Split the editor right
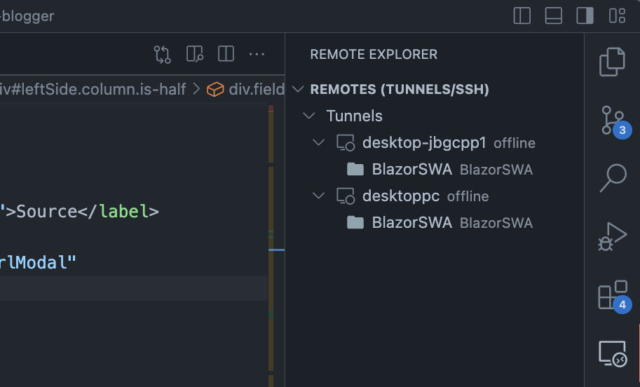 click(226, 54)
